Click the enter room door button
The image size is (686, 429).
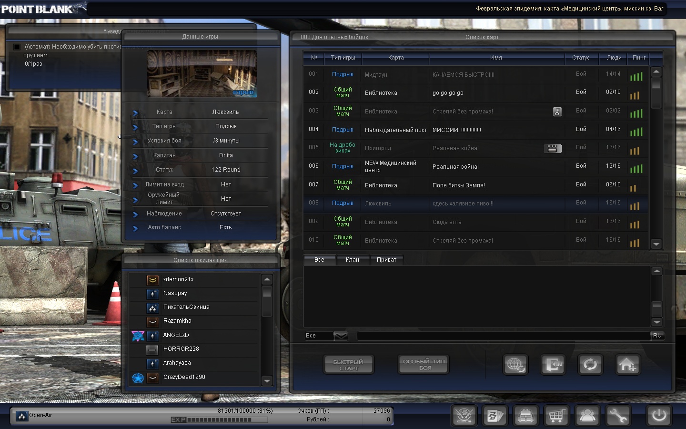click(x=553, y=365)
